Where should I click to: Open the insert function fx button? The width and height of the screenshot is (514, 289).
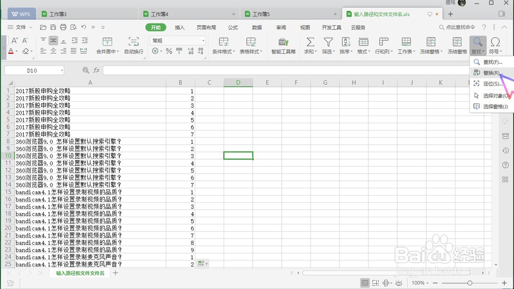[97, 70]
